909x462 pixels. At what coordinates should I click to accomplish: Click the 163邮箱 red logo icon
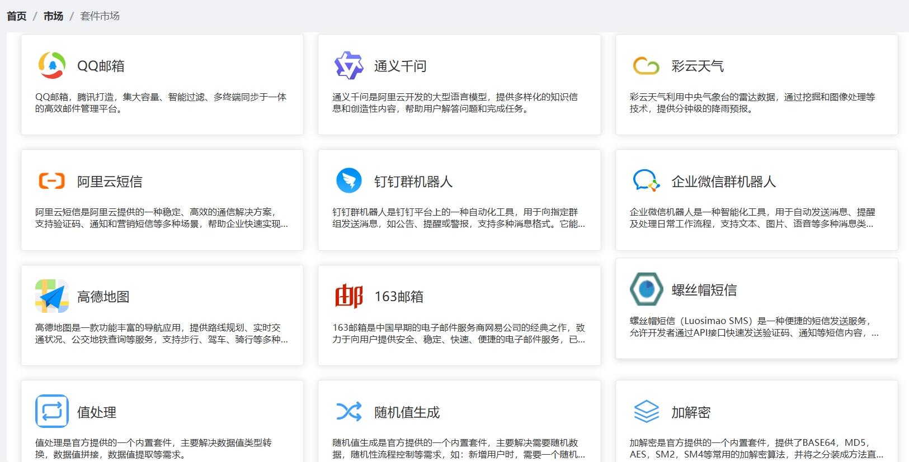pos(349,296)
